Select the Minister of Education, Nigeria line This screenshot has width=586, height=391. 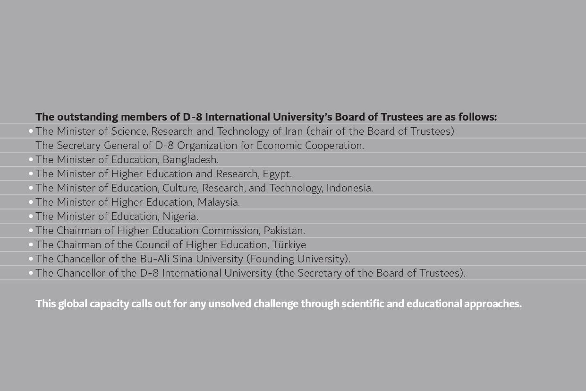pos(117,216)
